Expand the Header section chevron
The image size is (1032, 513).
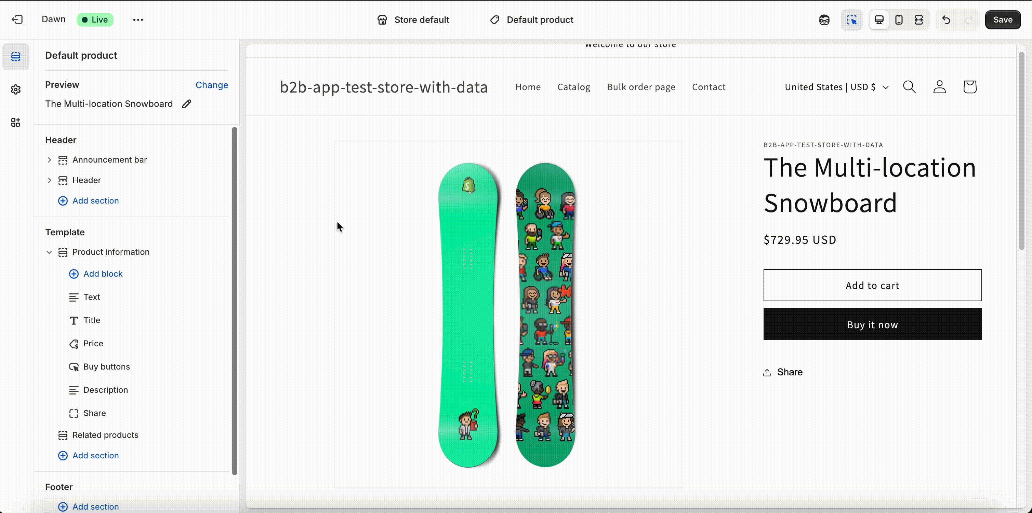[49, 180]
